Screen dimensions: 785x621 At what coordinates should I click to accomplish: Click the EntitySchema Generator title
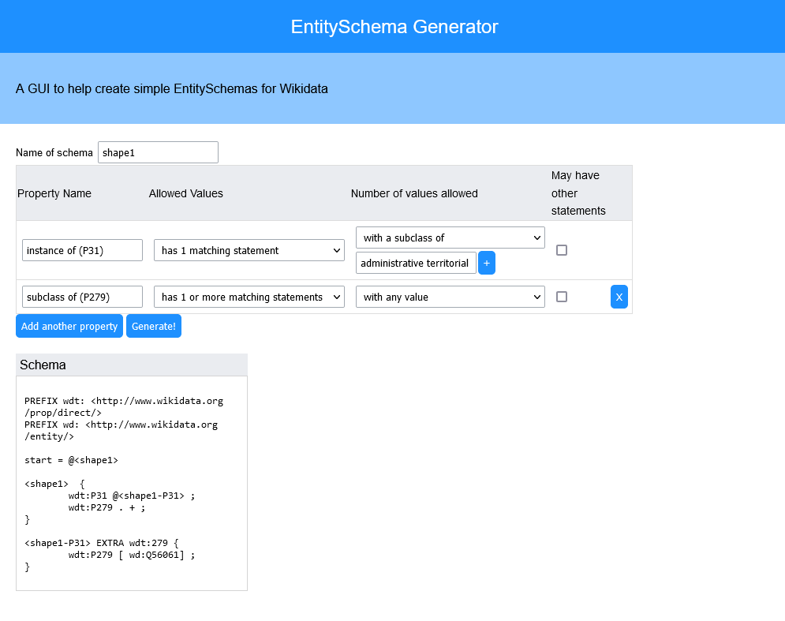point(394,27)
